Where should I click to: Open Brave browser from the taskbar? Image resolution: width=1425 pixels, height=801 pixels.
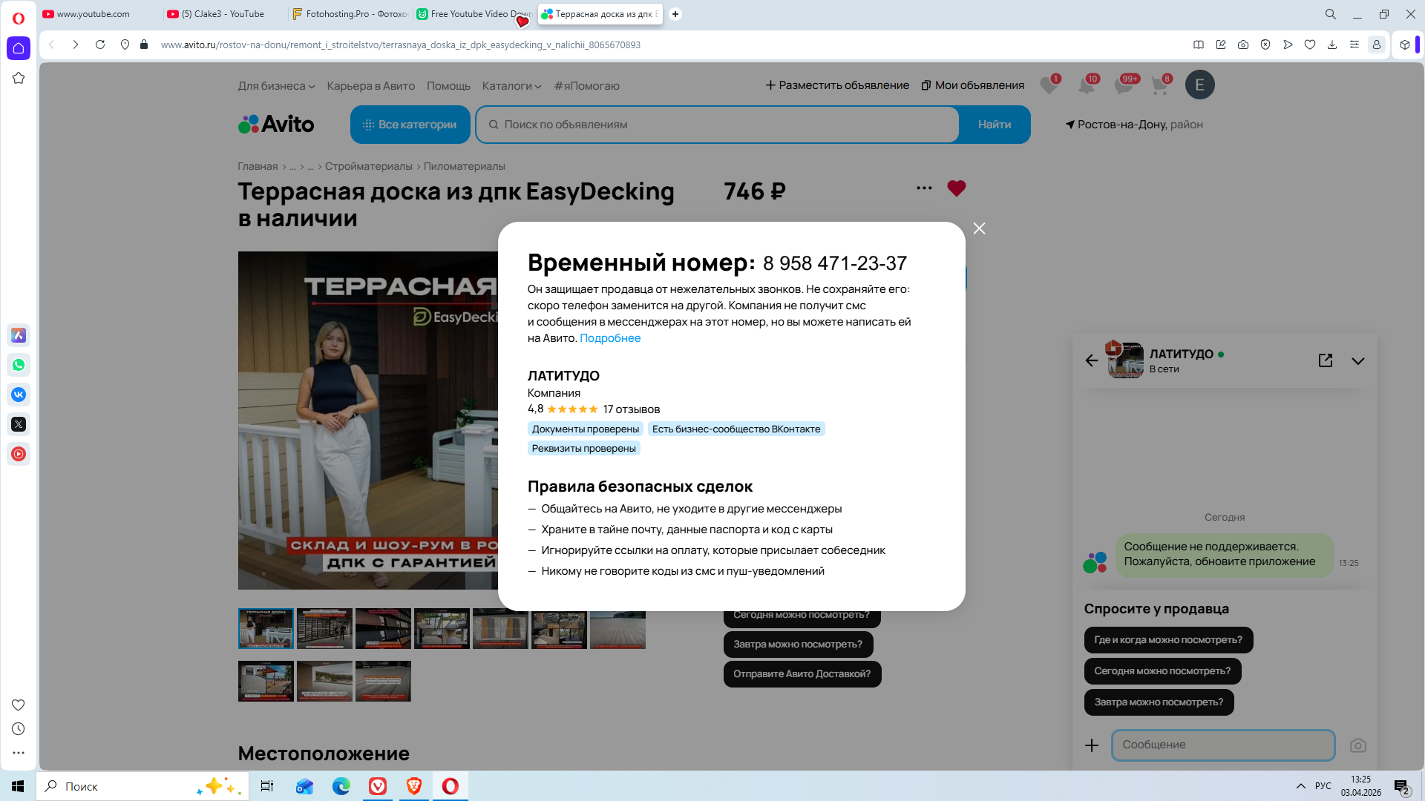click(414, 786)
